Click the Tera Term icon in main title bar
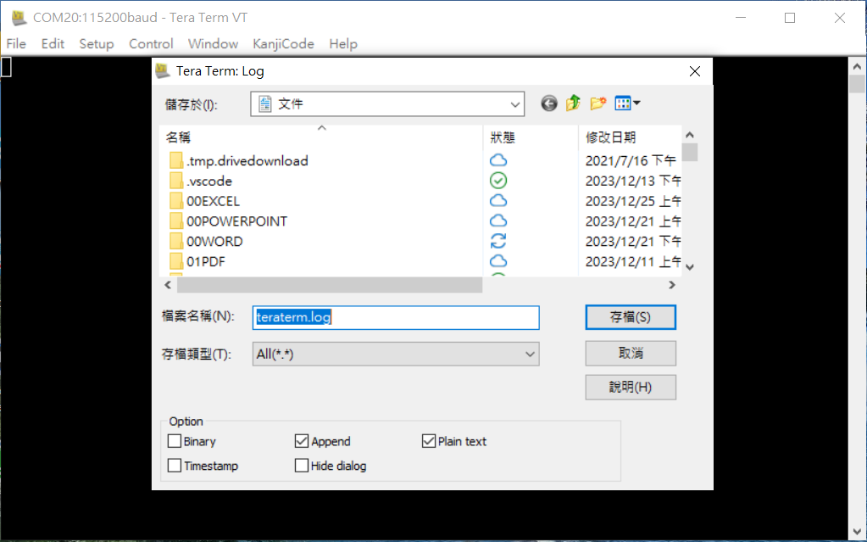867x542 pixels. [x=19, y=18]
